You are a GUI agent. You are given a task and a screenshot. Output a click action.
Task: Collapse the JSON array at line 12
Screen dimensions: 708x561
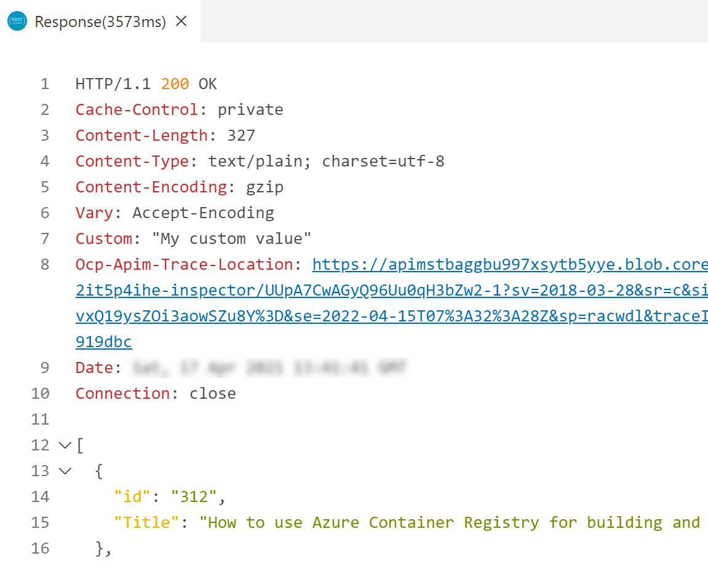pyautogui.click(x=65, y=445)
